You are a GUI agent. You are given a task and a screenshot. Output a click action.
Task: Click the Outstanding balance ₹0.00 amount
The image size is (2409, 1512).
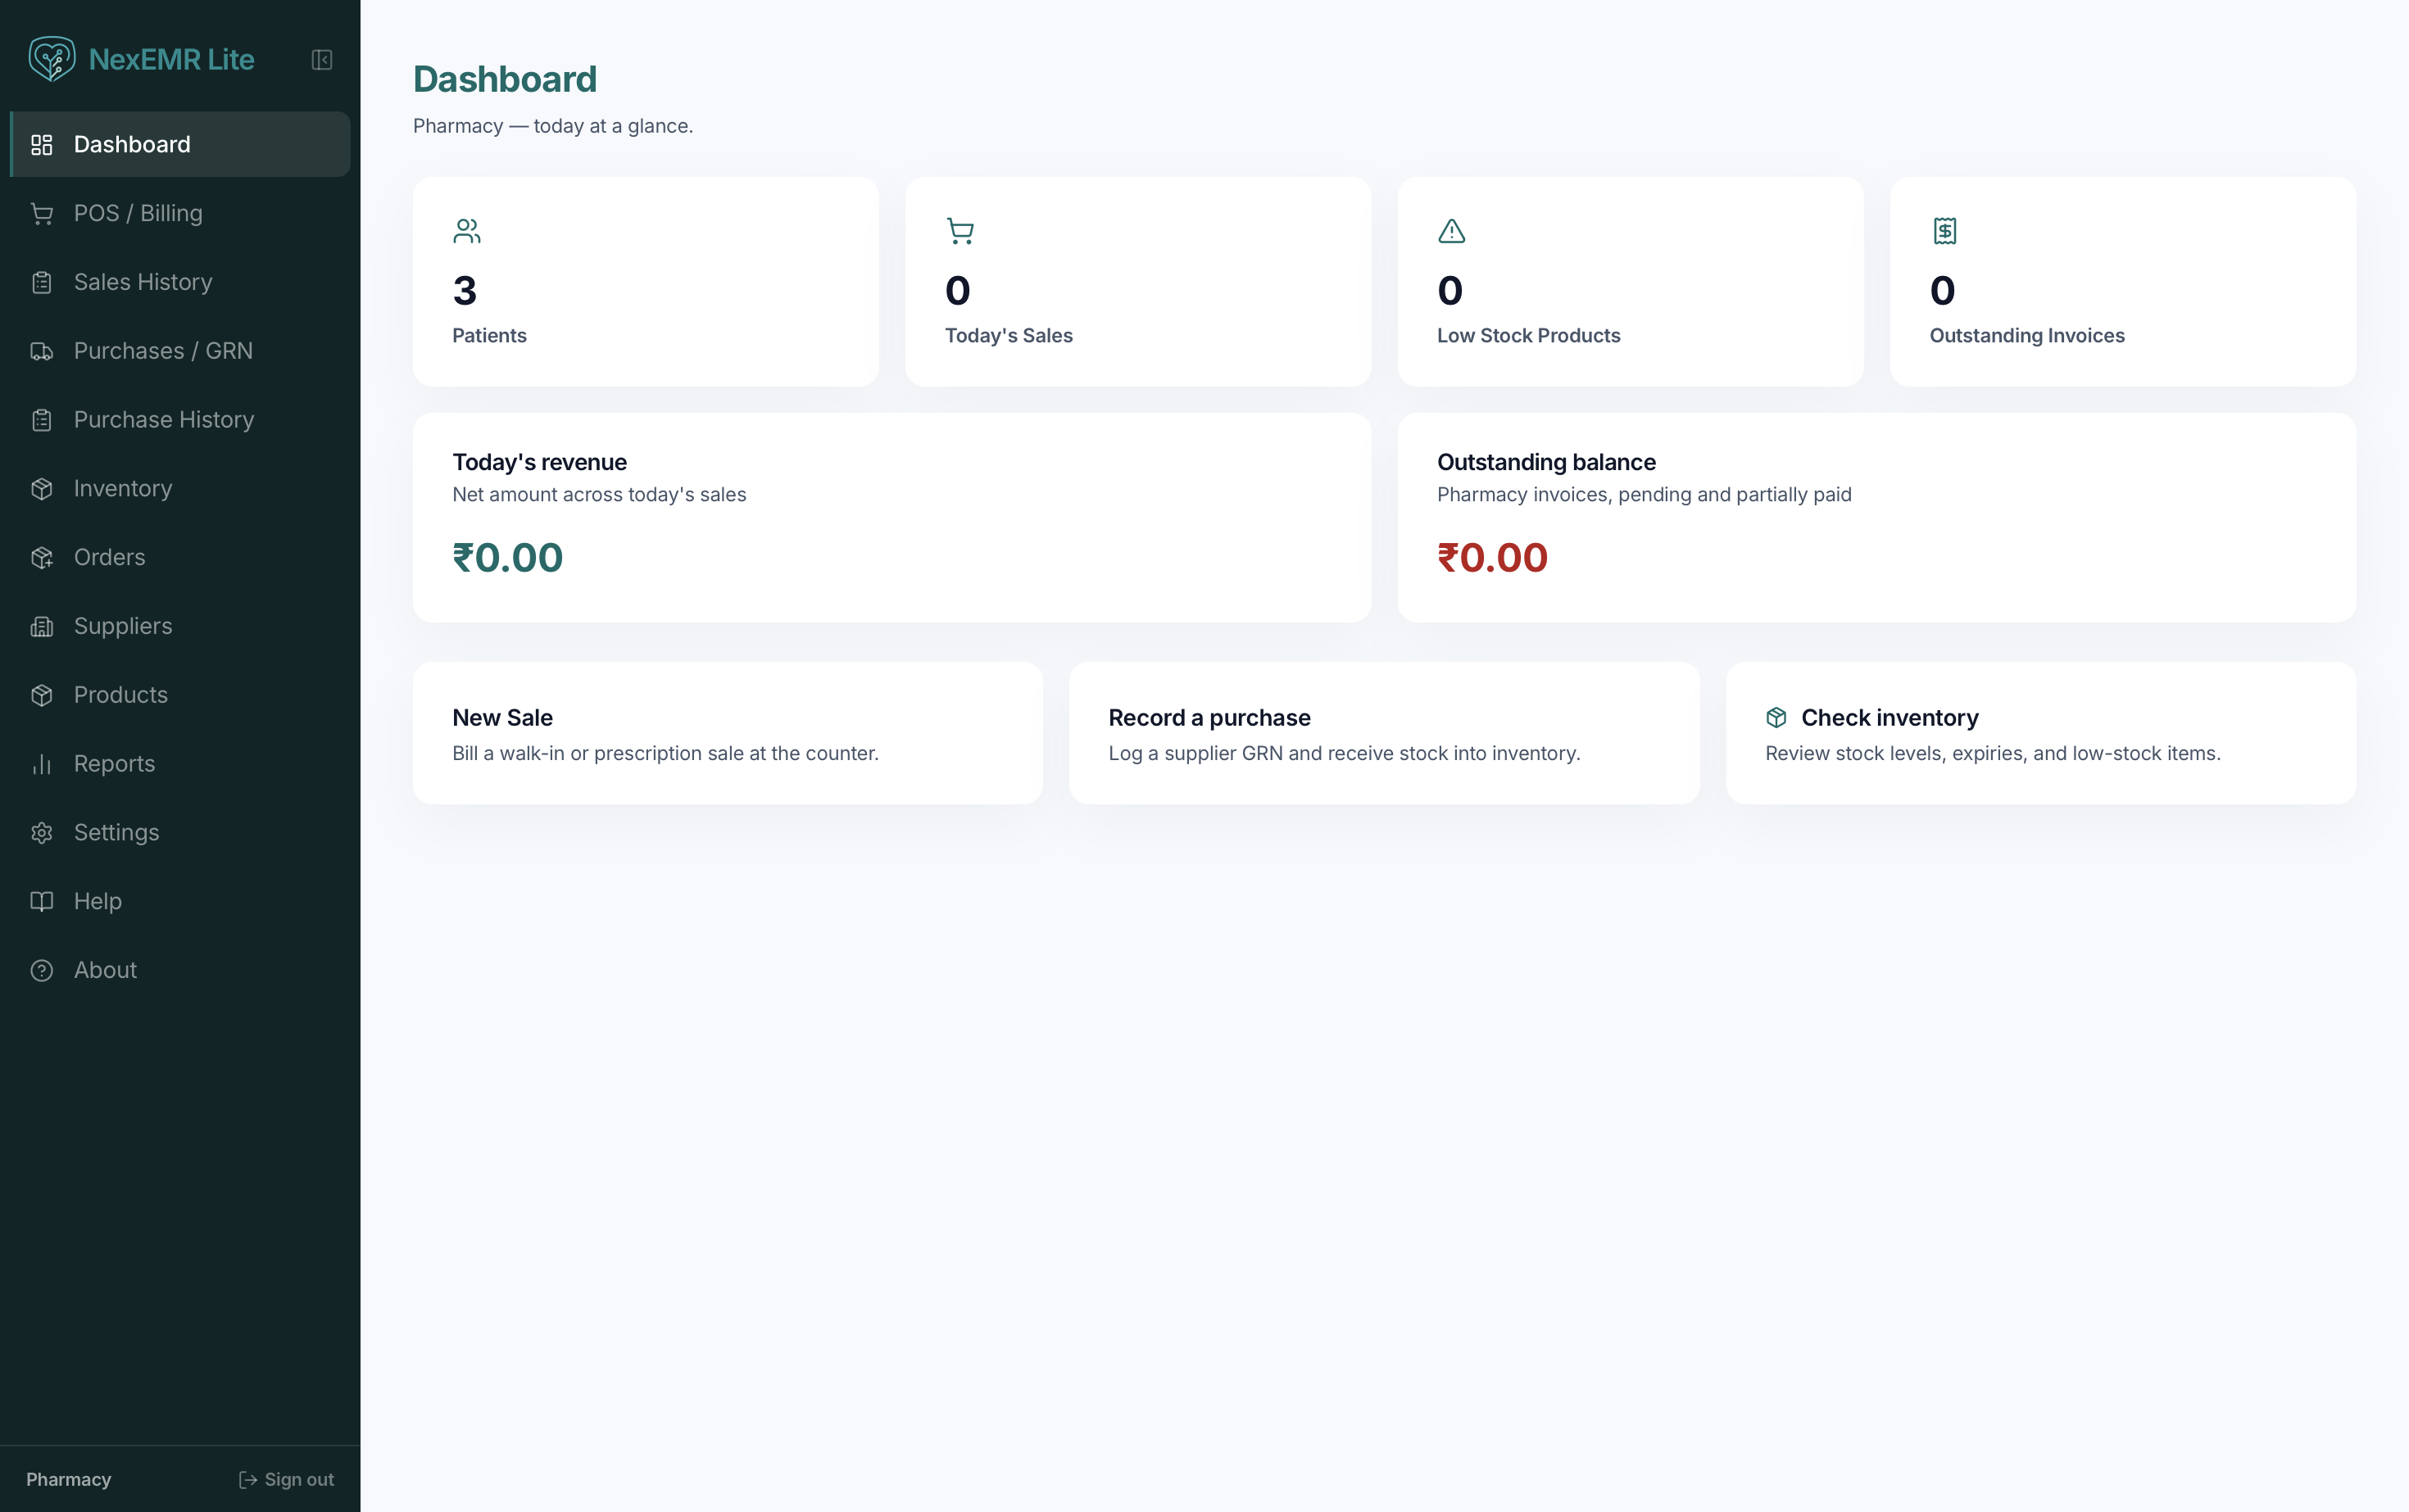pos(1491,558)
